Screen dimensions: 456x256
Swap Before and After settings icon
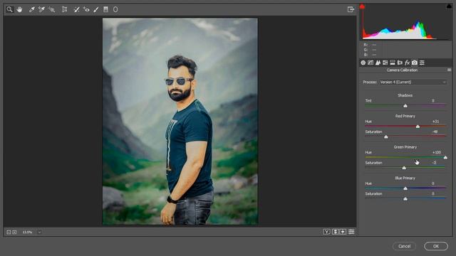[336, 232]
